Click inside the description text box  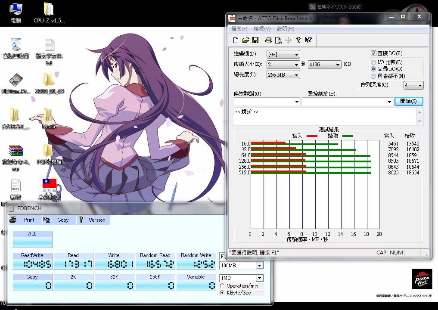coord(325,117)
